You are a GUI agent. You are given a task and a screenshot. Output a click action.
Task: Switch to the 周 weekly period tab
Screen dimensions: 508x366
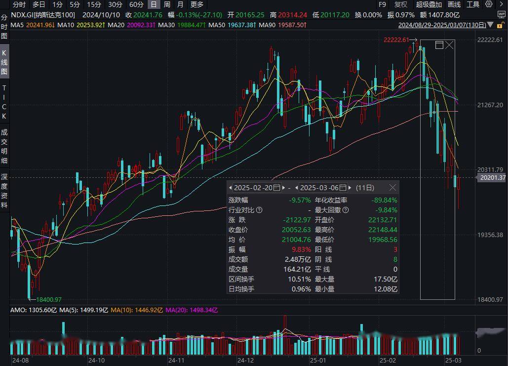click(167, 4)
